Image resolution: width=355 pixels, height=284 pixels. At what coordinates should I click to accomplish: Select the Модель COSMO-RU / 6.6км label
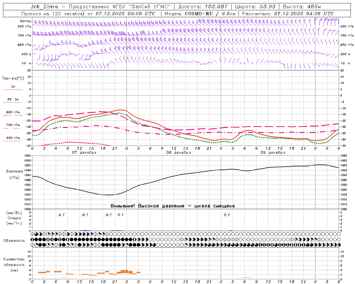tap(200, 14)
